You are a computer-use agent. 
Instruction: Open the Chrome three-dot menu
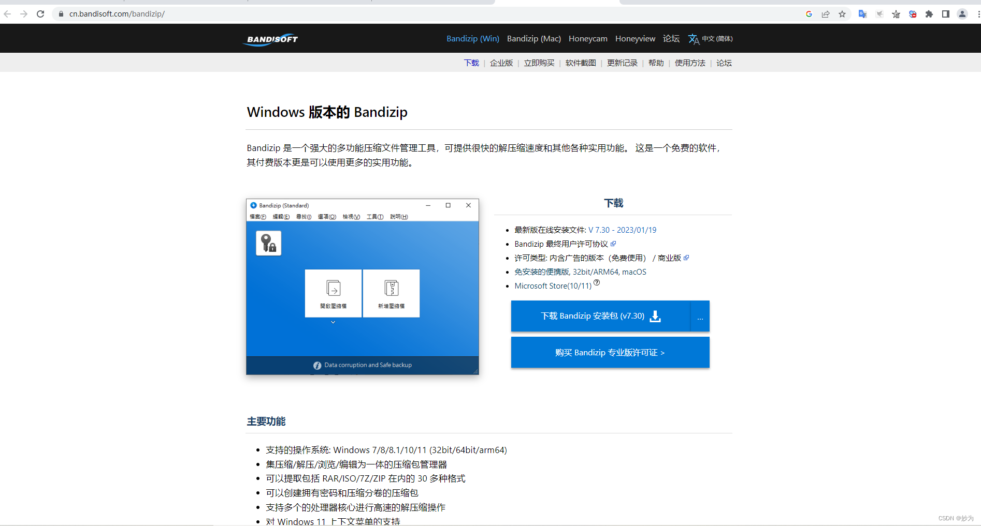(978, 14)
